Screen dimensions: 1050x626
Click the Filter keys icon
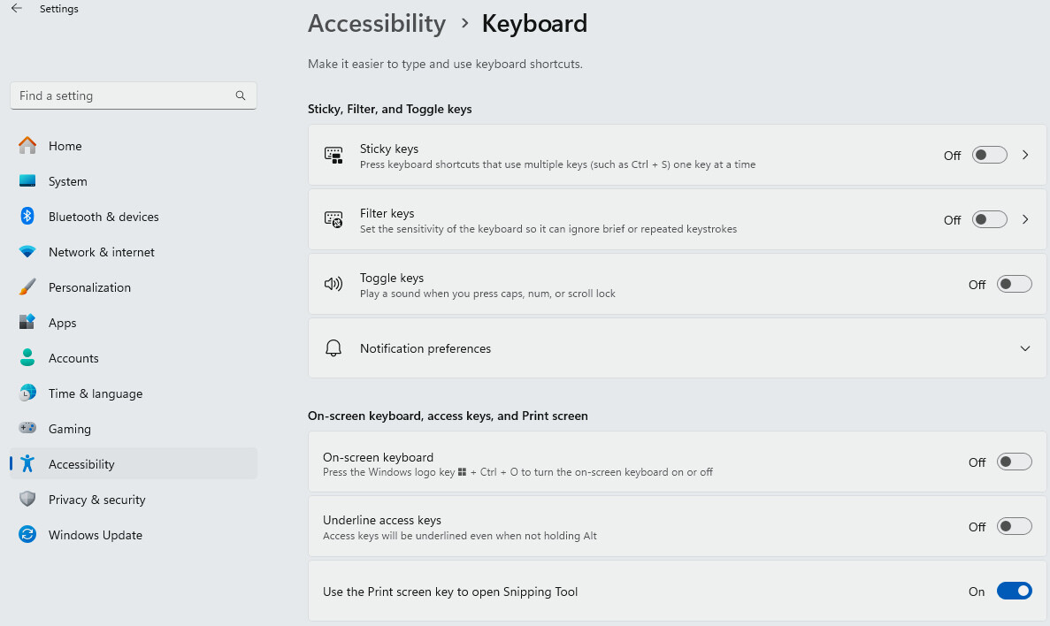[x=333, y=219]
